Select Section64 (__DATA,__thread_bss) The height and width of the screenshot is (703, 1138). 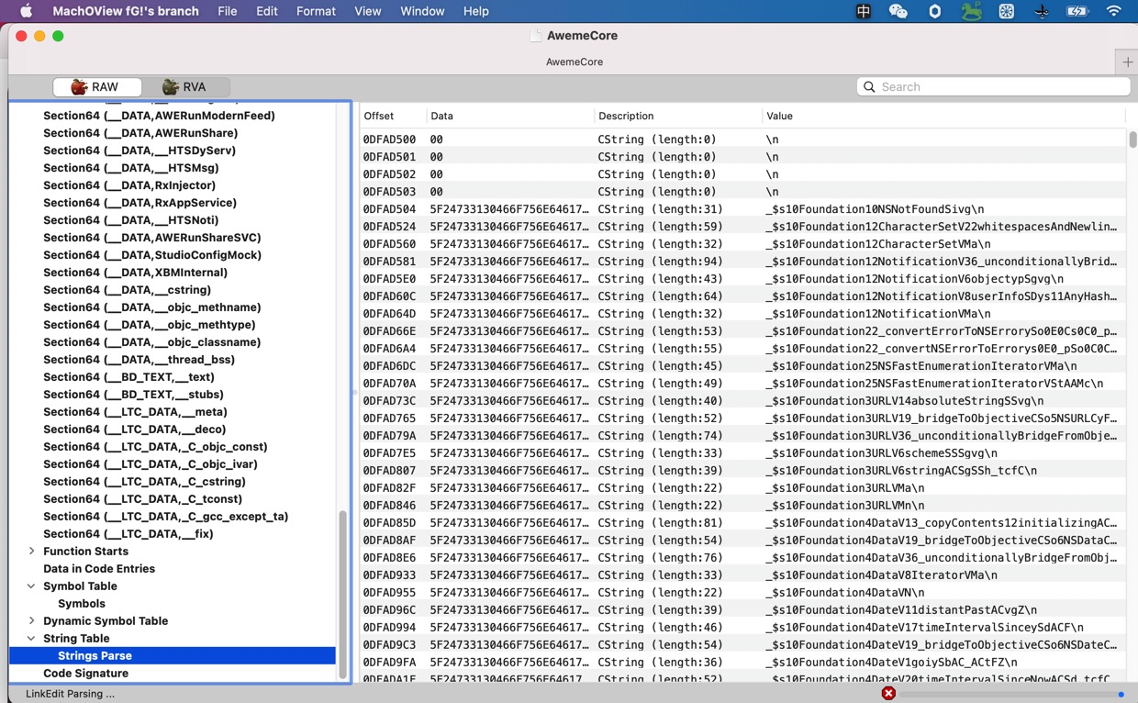pyautogui.click(x=139, y=360)
